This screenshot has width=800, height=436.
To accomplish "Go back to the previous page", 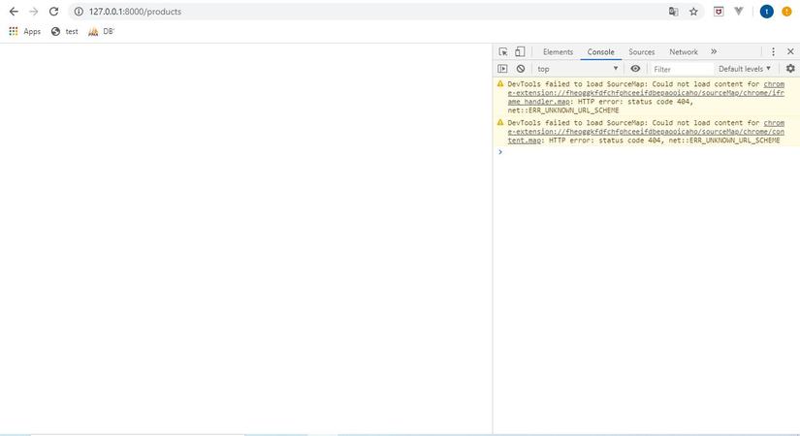I will coord(14,12).
